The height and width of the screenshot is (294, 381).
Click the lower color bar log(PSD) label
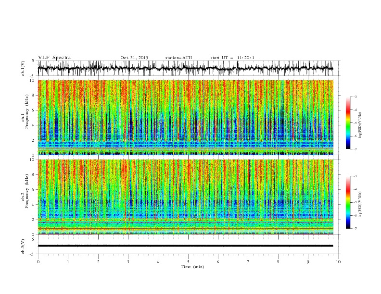(x=360, y=205)
